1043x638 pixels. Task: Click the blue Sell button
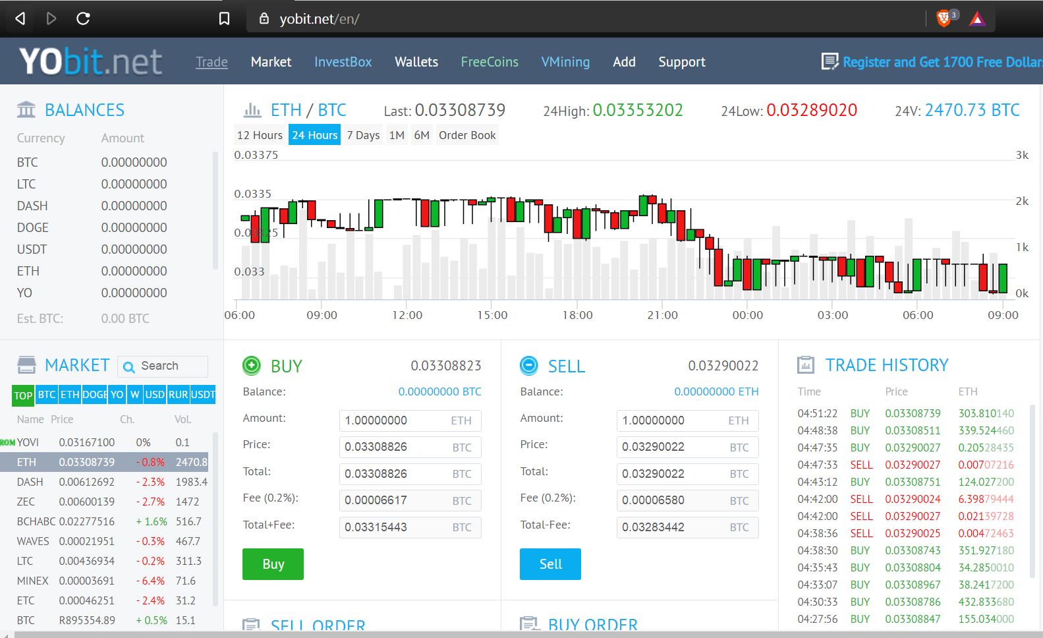click(x=550, y=564)
